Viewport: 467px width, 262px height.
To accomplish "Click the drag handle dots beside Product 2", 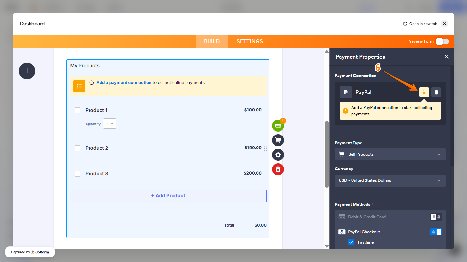I will coord(265,149).
